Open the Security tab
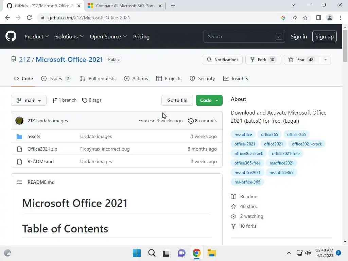348x261 pixels. (x=202, y=79)
